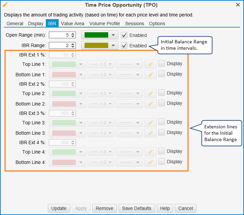Screen dimensions: 244x215
Task: Click the olive IBR Range color swatch
Action: pos(96,45)
